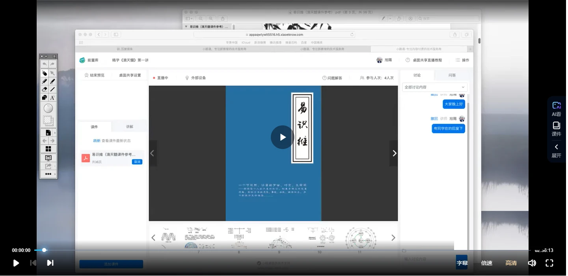Expand the right sidebar with 展开 chevron
Image resolution: width=568 pixels, height=276 pixels.
(557, 151)
